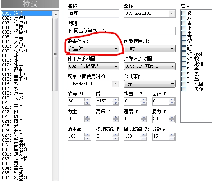Open the picker arrow beside 105-Heal01
Screen dimensions: 212x181
tap(115, 84)
